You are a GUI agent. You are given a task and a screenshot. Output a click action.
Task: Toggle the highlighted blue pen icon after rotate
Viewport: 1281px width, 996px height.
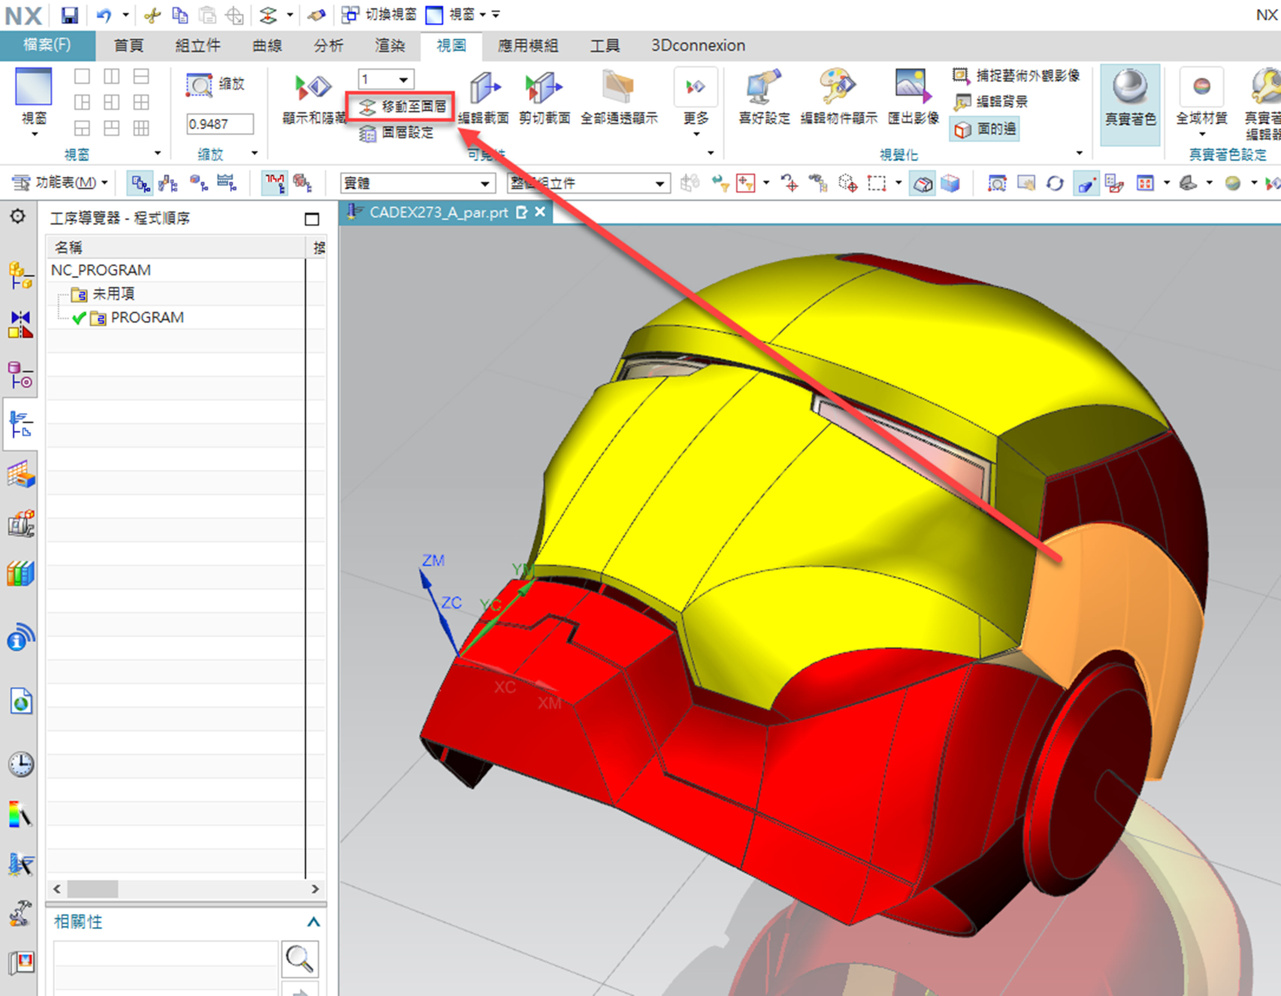coord(1086,184)
